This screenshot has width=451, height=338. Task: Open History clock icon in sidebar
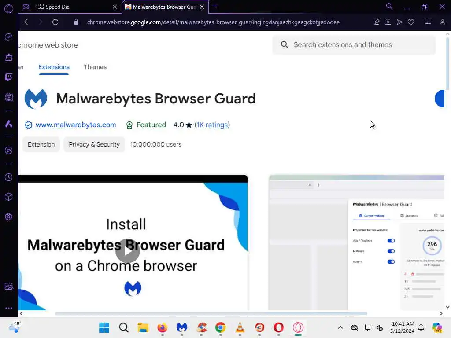(x=9, y=177)
